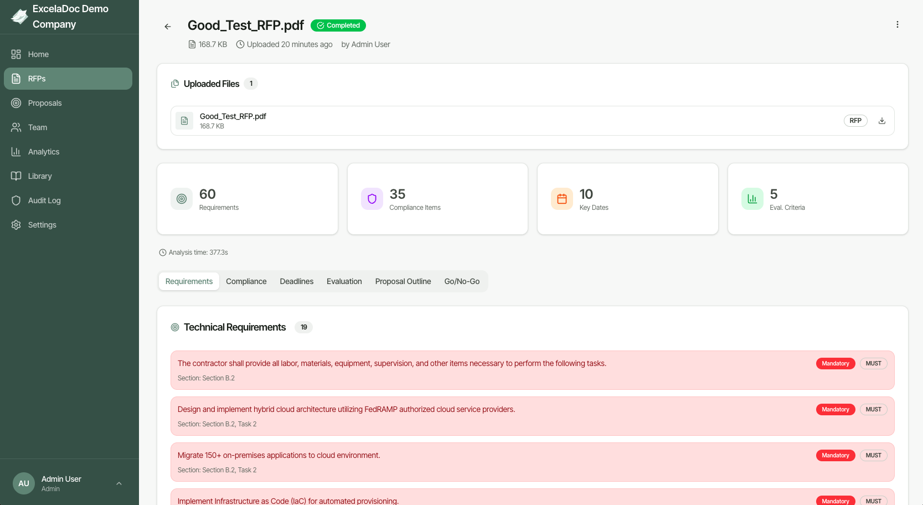Click the Eval. Criteria bar chart icon

click(752, 199)
